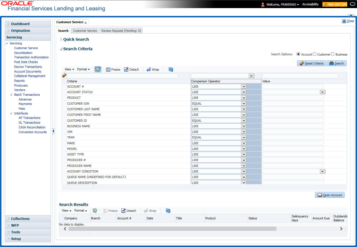The width and height of the screenshot is (357, 247).
Task: Switch to Review Request (Pending: 0) tab
Action: click(121, 31)
